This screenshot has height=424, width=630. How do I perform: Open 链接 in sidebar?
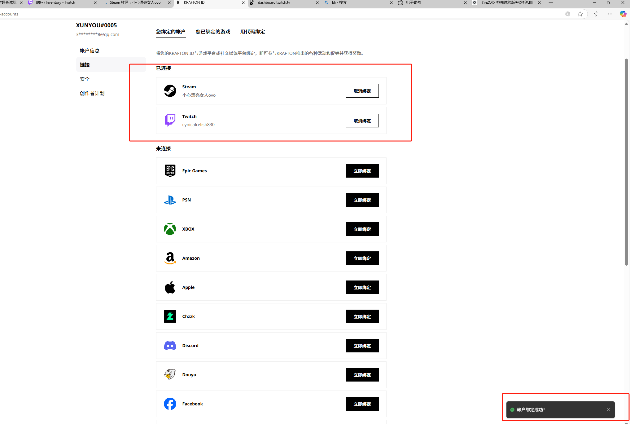point(111,65)
